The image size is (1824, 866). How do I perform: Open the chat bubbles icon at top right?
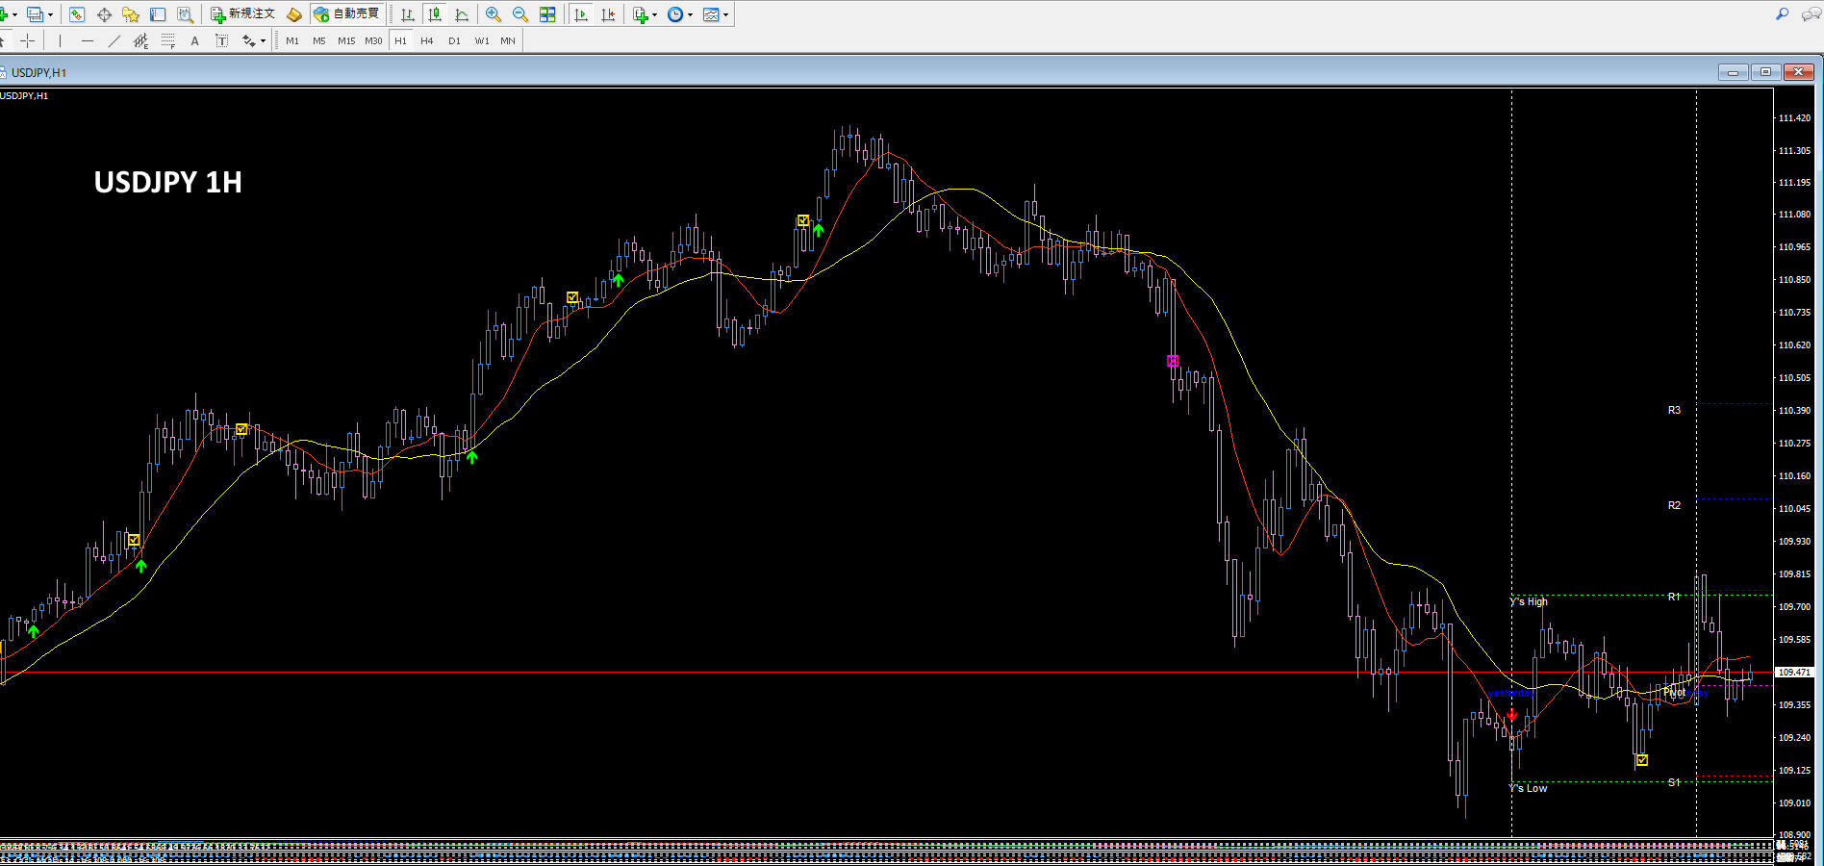[x=1810, y=14]
